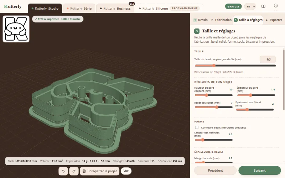
Task: Click the PROCHAINEMENT badge
Action: click(x=185, y=8)
